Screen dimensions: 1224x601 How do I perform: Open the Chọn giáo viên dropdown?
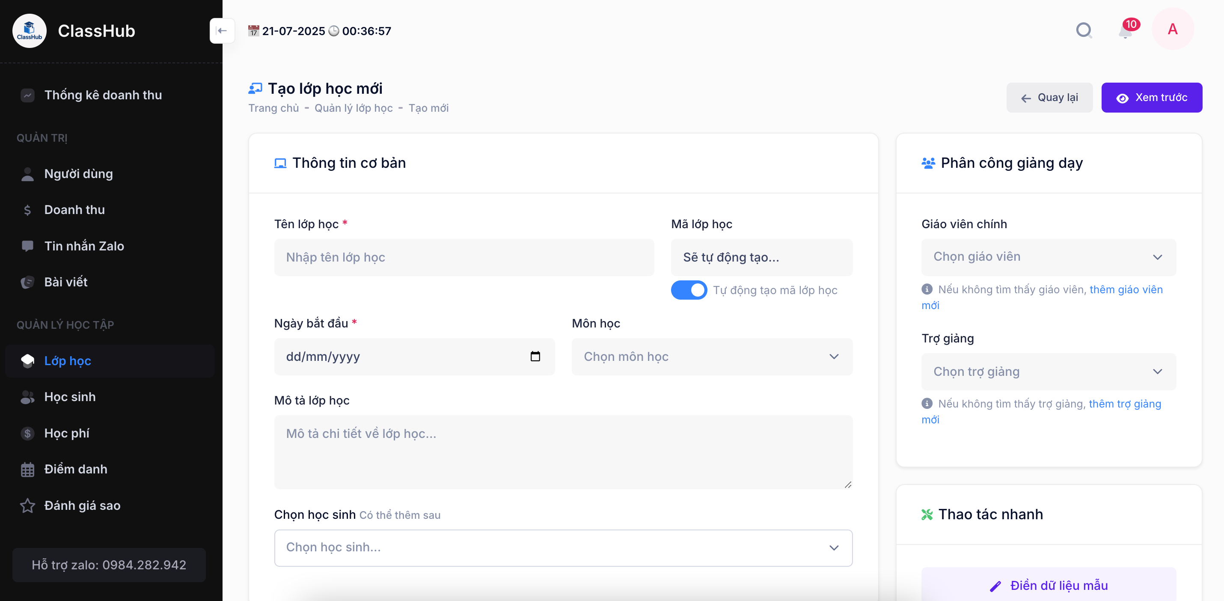tap(1048, 257)
